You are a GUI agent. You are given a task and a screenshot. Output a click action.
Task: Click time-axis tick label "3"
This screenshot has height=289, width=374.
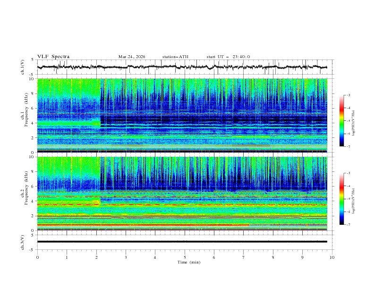(x=126, y=257)
